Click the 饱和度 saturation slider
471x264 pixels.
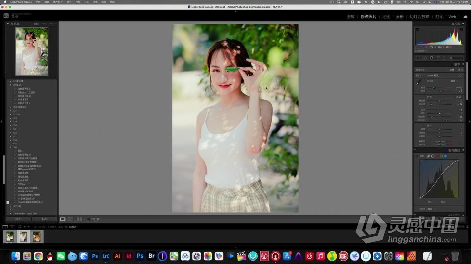(440, 144)
